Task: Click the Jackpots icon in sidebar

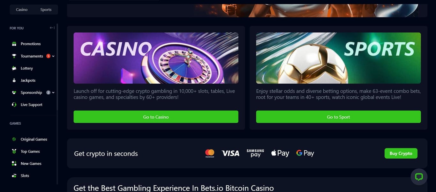Action: pyautogui.click(x=14, y=80)
